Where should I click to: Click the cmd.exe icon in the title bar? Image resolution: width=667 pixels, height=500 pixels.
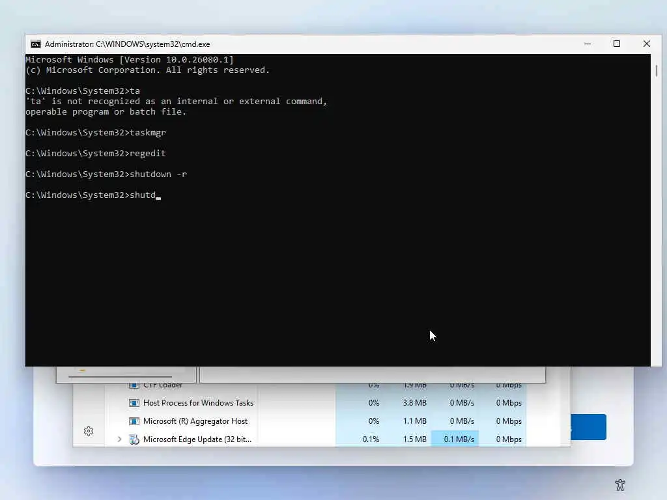(x=36, y=44)
